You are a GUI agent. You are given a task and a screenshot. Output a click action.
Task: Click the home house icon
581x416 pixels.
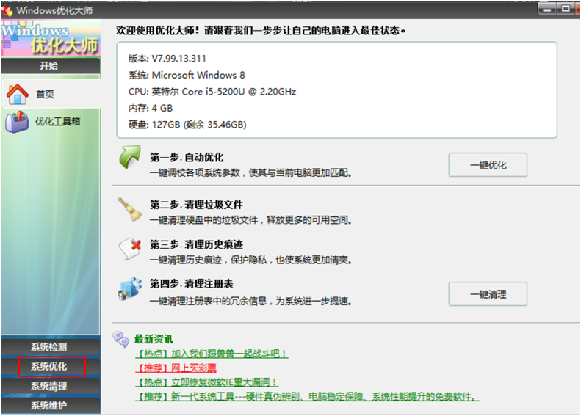pyautogui.click(x=17, y=95)
